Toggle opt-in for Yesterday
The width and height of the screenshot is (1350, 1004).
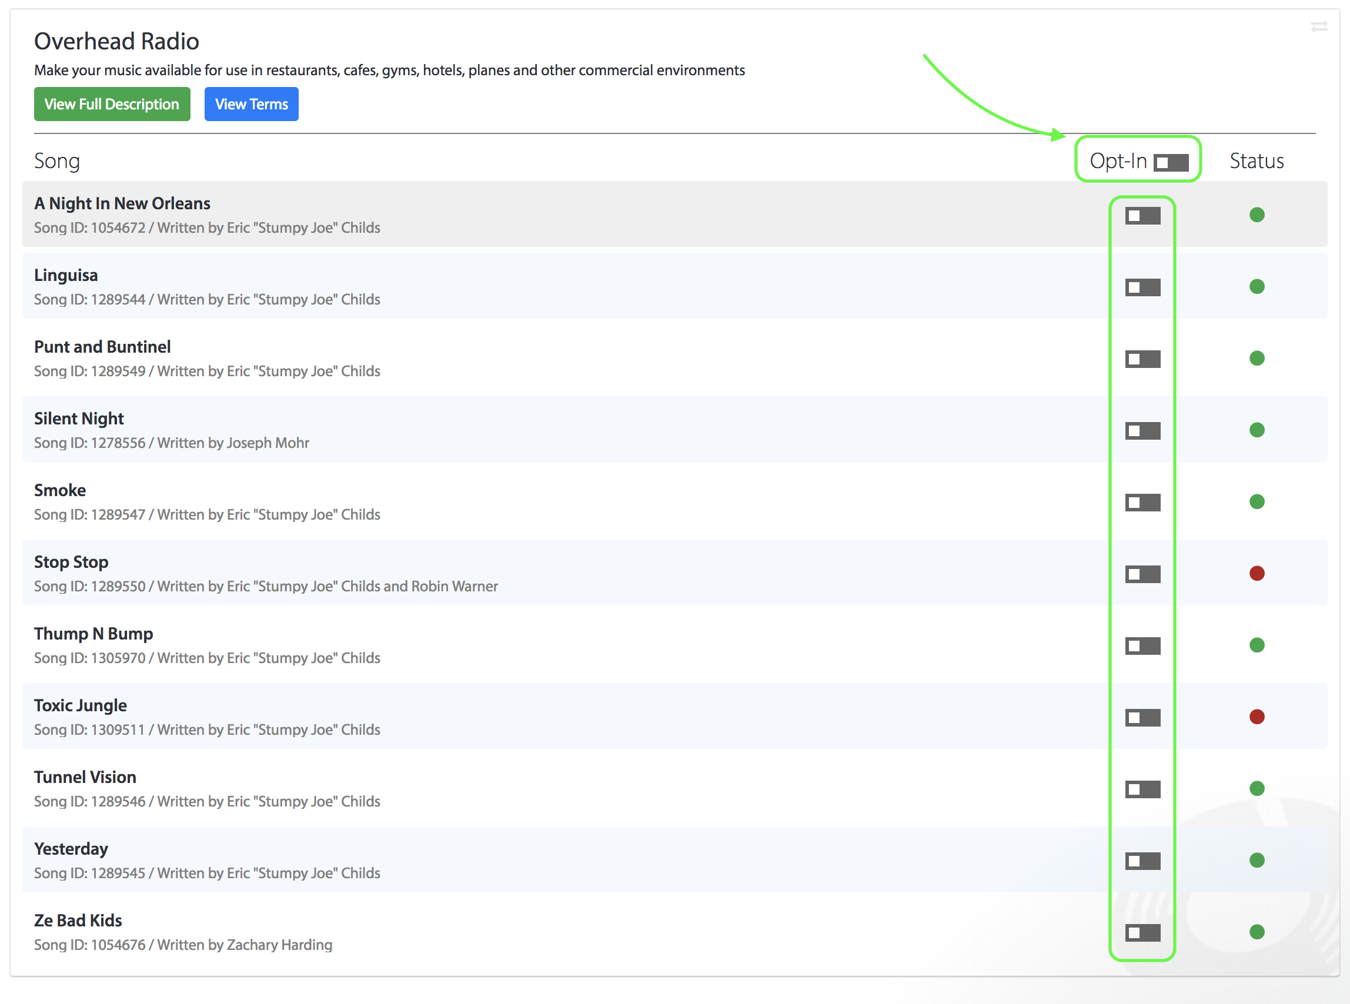tap(1142, 861)
